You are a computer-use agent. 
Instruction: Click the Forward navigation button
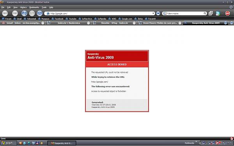[15, 13]
